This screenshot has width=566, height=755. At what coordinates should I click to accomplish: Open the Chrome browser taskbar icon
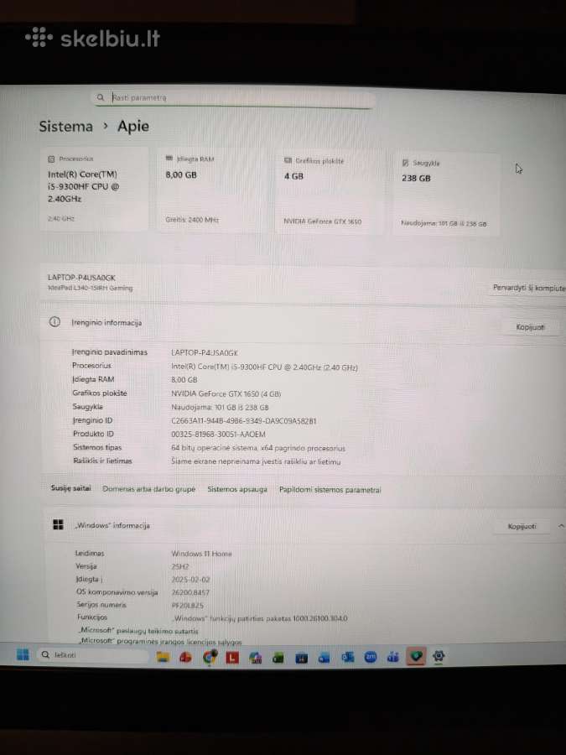pos(210,657)
